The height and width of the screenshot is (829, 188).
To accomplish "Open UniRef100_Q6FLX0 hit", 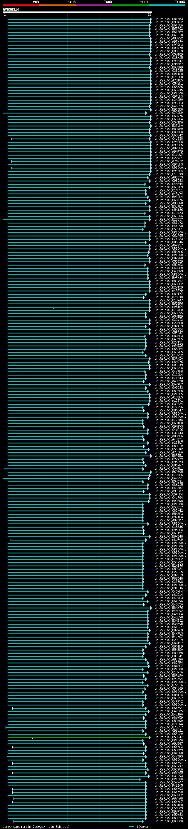I will pyautogui.click(x=169, y=734).
